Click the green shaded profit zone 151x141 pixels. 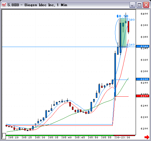click(123, 33)
